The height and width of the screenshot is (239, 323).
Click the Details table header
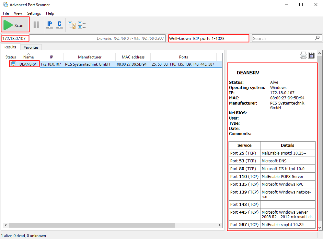point(288,145)
